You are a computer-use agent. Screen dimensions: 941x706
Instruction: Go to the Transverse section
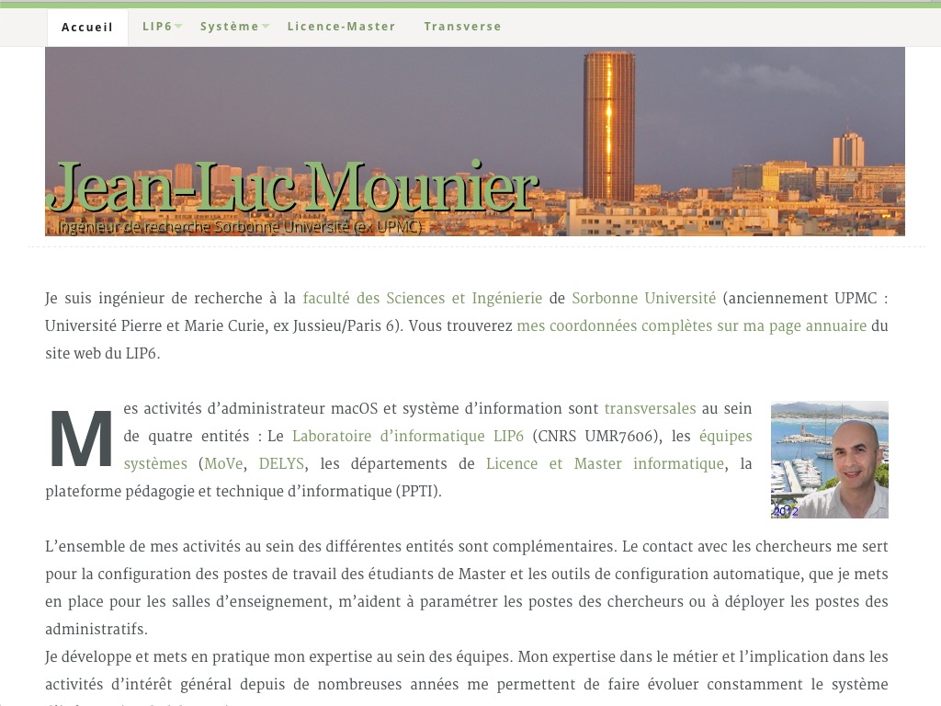(462, 27)
